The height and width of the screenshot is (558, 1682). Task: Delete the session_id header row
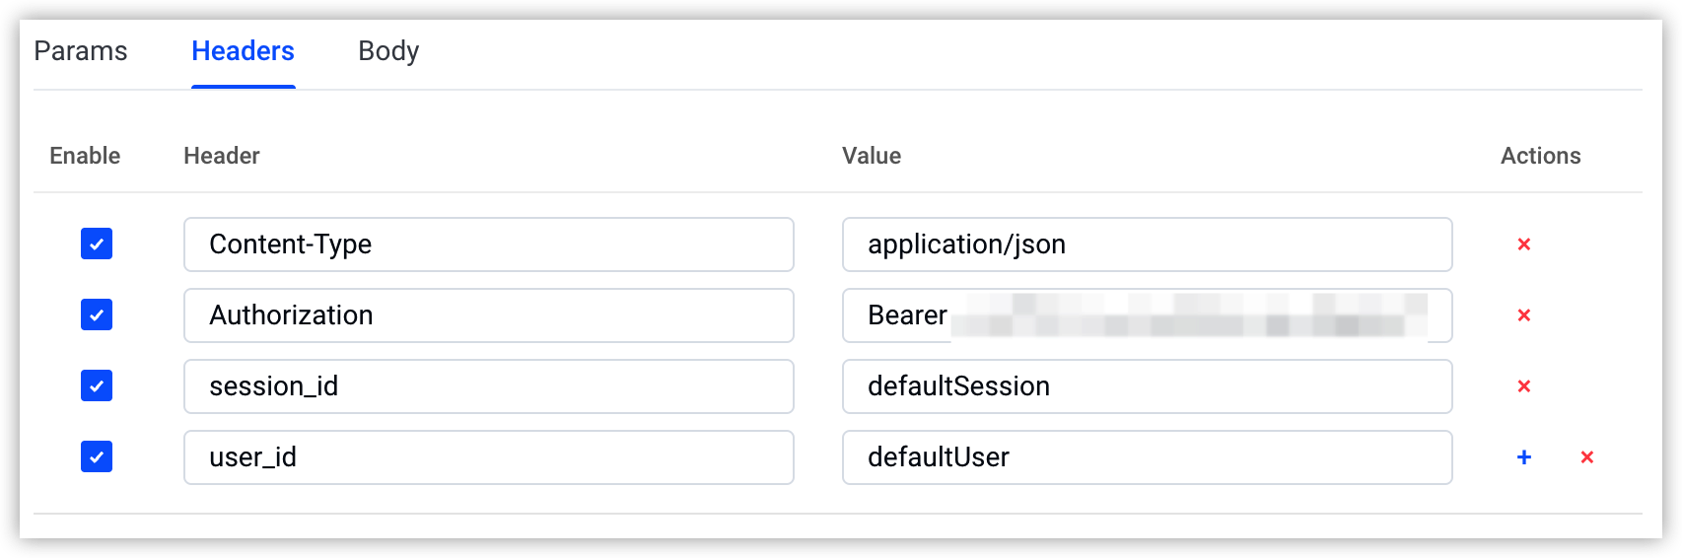[x=1523, y=386]
